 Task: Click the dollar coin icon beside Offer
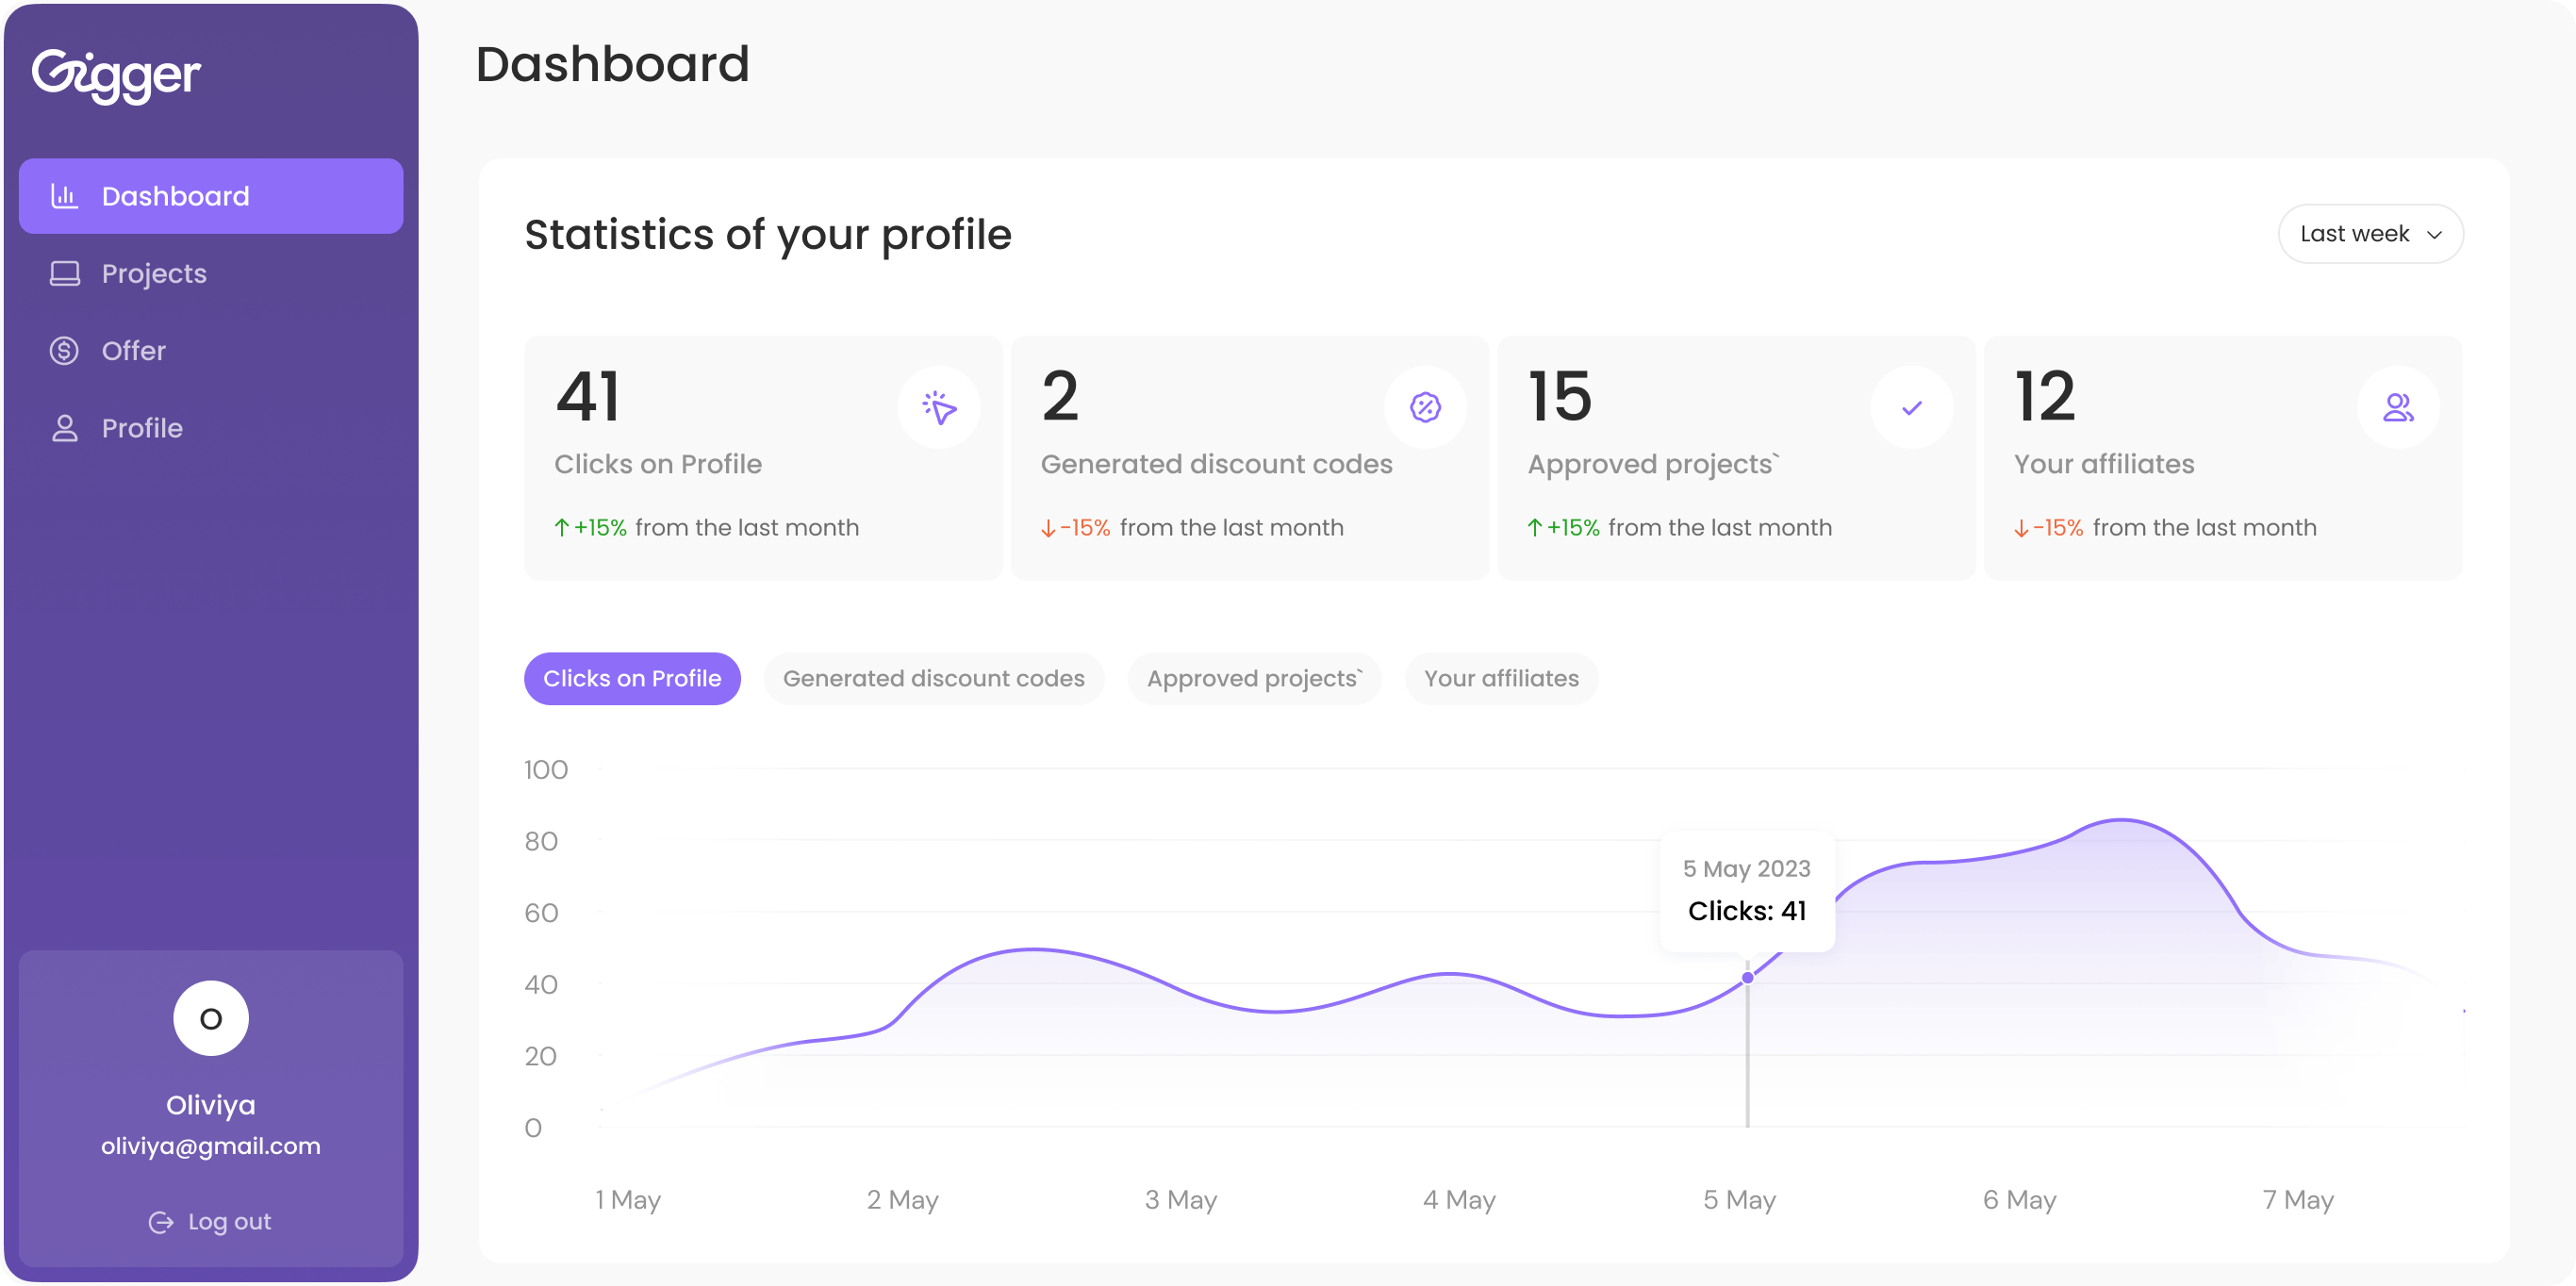click(65, 351)
